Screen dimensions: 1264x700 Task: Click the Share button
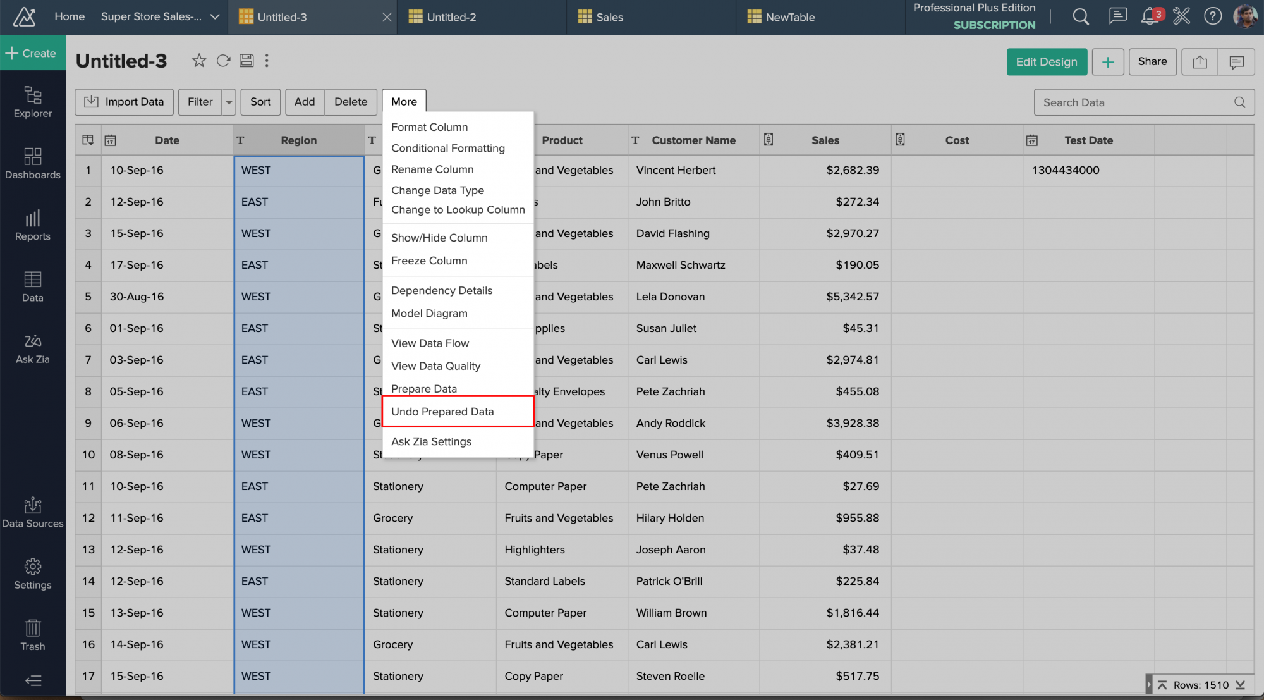1152,62
